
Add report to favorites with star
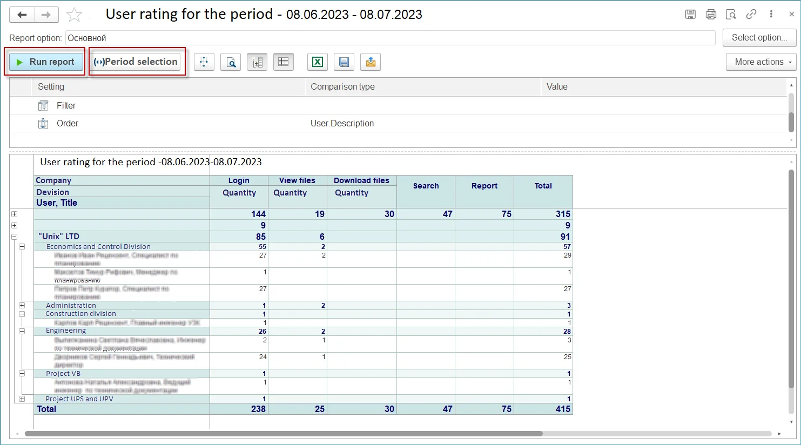coord(74,15)
